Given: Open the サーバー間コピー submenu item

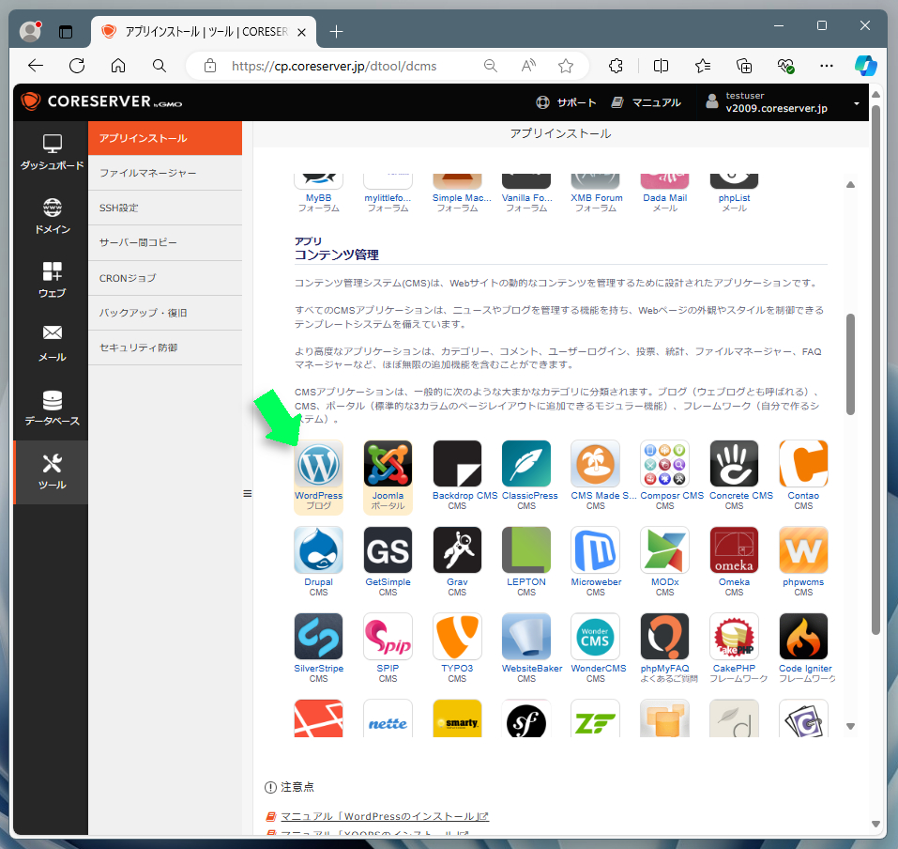Looking at the screenshot, I should point(165,242).
